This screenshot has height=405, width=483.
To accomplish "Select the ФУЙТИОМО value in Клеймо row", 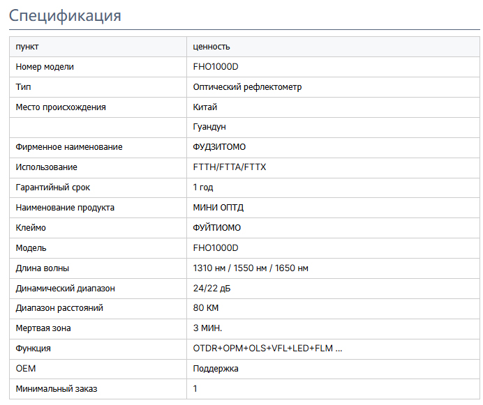I will point(217,228).
